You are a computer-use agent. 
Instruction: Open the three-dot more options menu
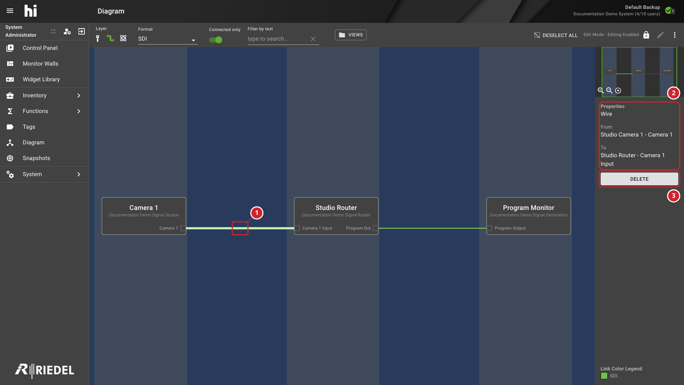(675, 35)
